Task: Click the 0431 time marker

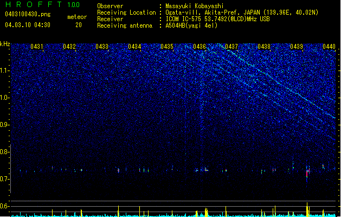Action: (x=36, y=47)
